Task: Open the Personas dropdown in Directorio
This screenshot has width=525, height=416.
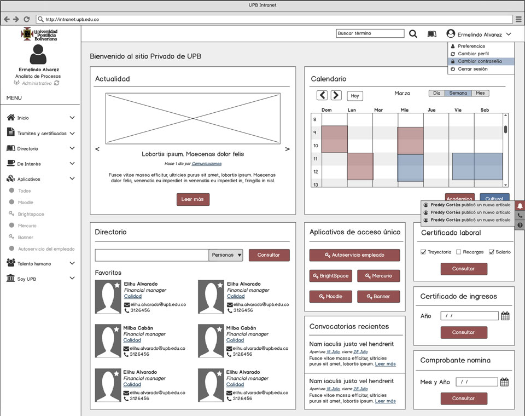Action: pos(226,255)
